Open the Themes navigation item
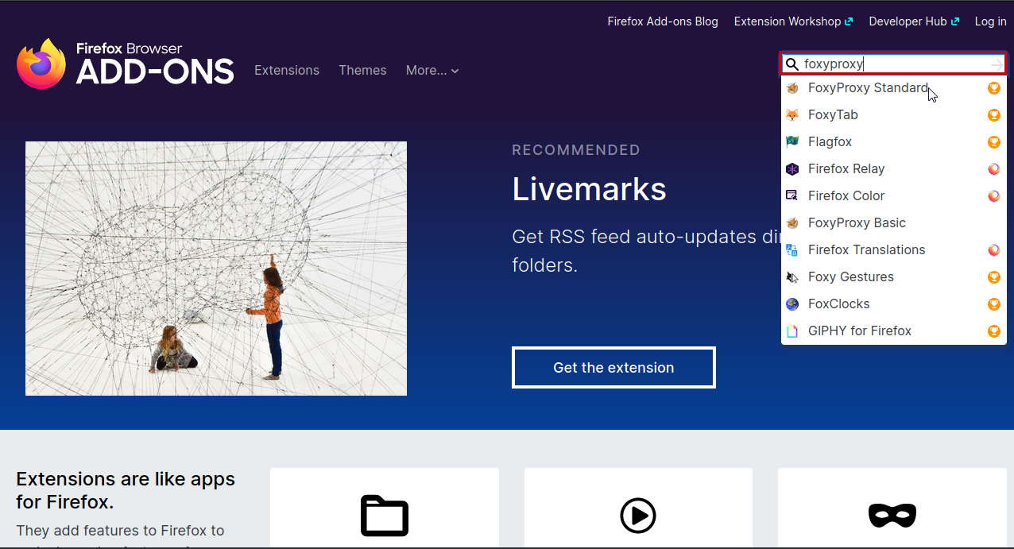This screenshot has height=549, width=1014. 362,71
